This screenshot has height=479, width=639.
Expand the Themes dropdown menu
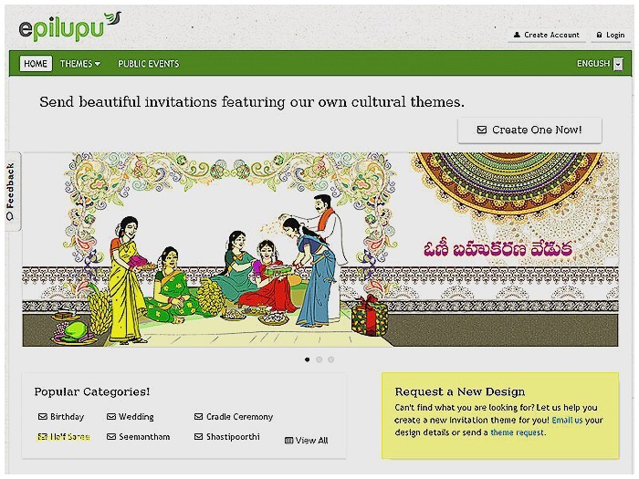(80, 64)
